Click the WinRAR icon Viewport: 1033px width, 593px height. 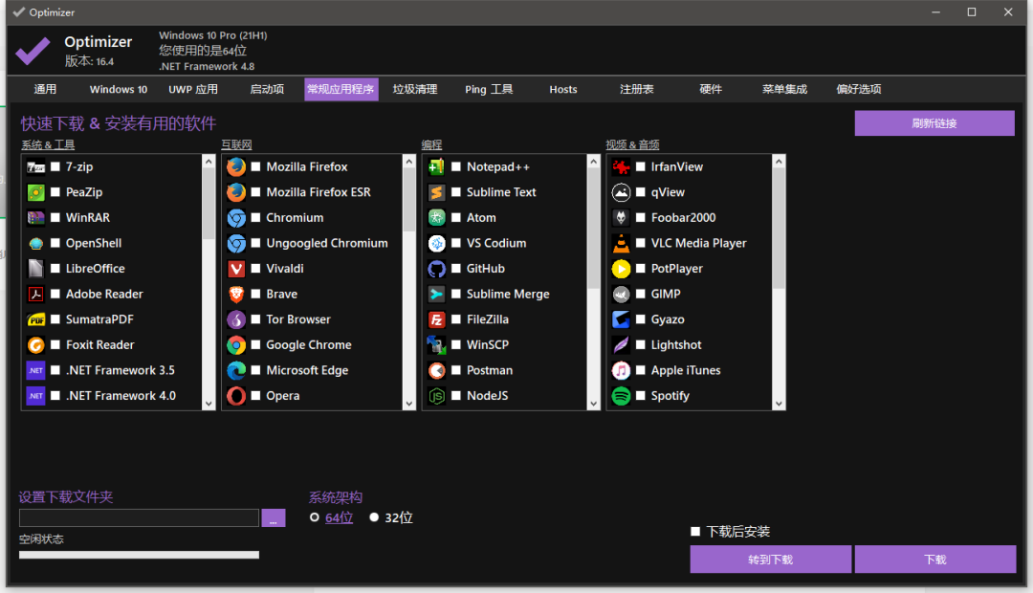click(x=36, y=217)
